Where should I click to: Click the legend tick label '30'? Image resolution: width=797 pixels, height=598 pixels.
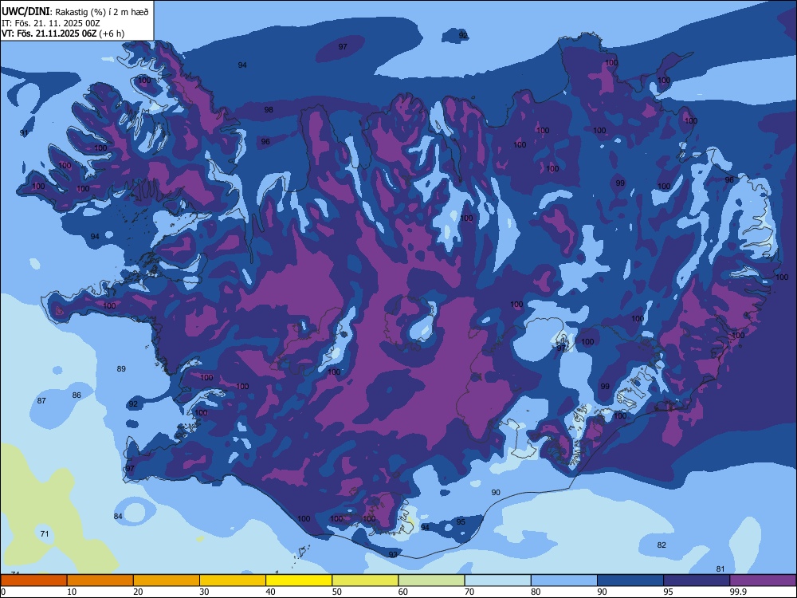click(x=204, y=592)
